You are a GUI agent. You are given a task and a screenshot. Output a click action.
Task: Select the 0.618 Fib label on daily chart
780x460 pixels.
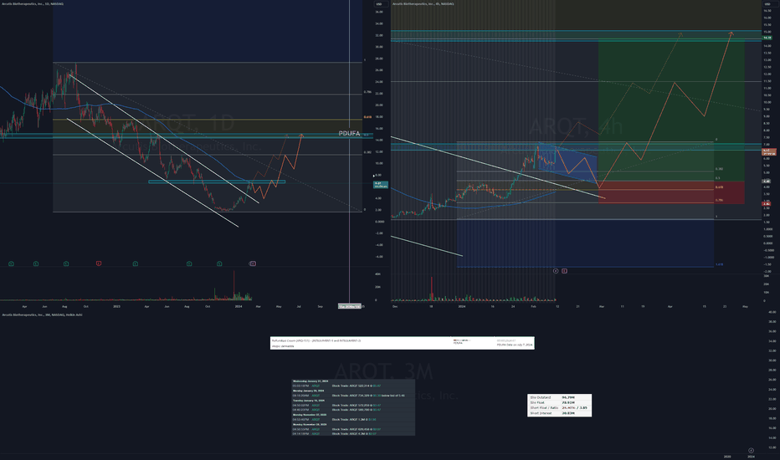coord(367,117)
